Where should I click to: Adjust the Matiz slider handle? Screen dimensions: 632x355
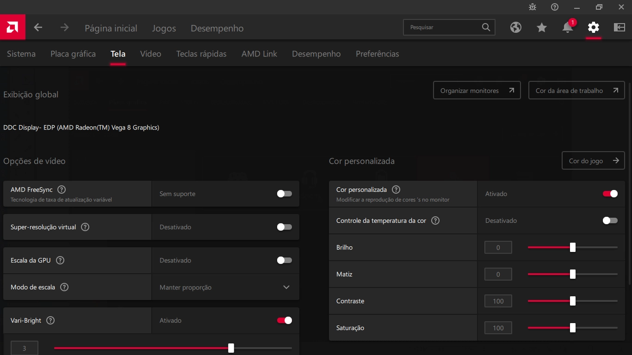tap(573, 274)
